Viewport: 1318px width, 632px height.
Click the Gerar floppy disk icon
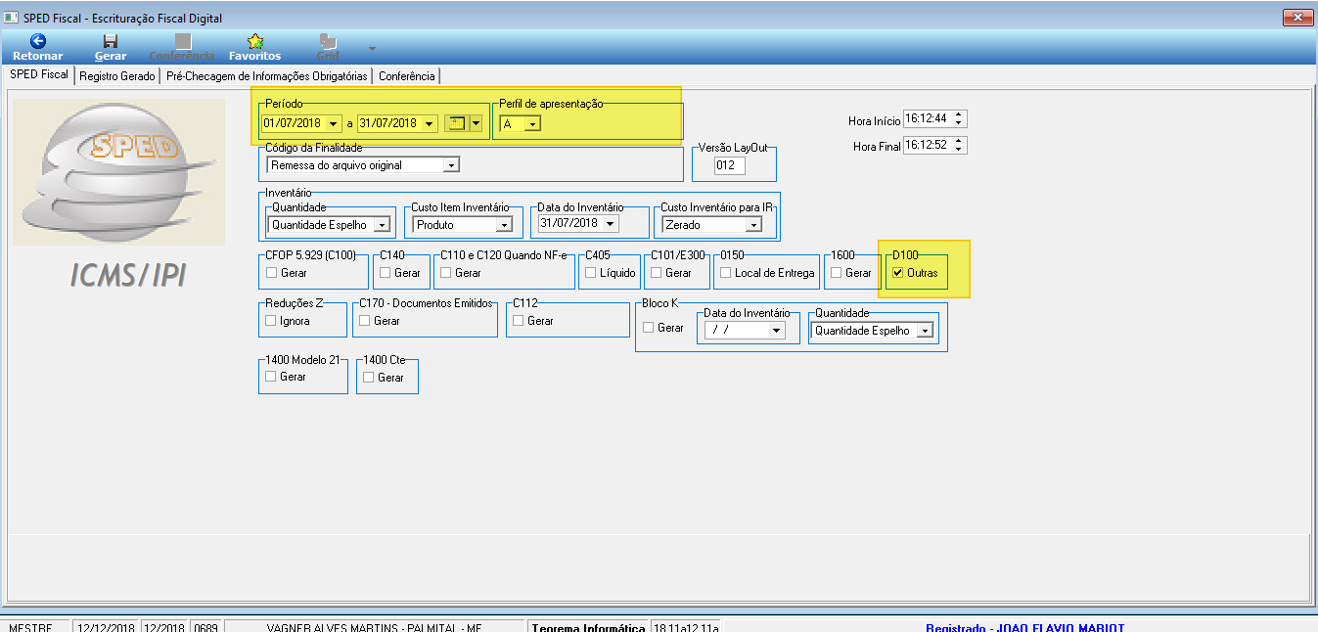point(111,41)
